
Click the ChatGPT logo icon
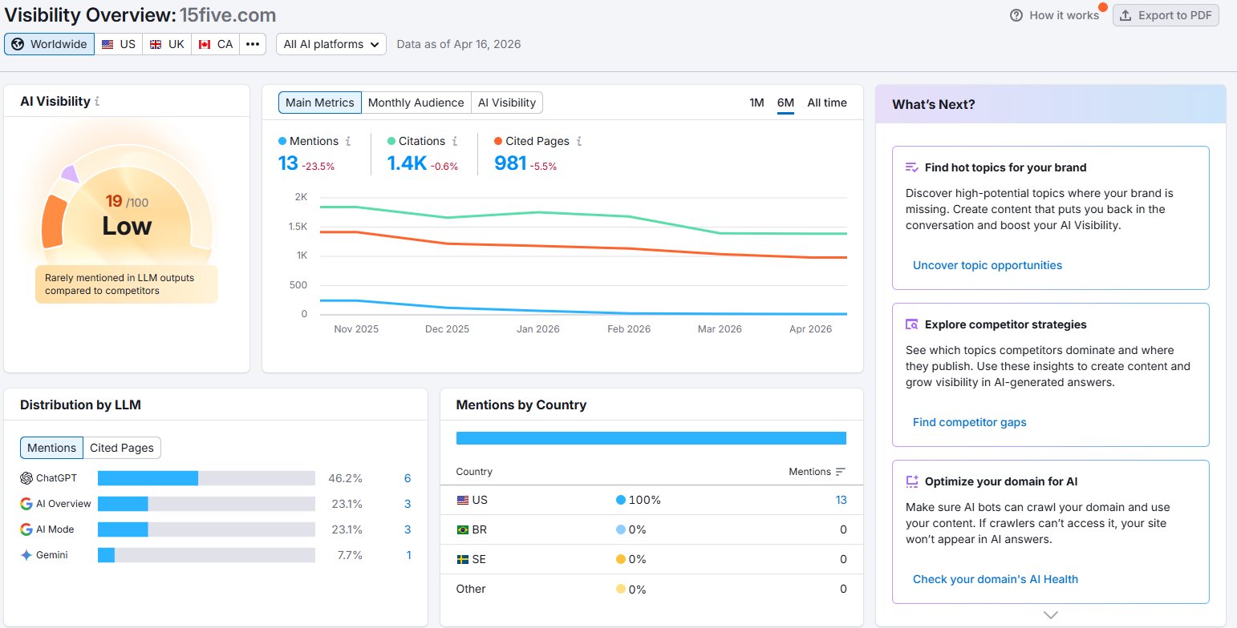[x=26, y=478]
